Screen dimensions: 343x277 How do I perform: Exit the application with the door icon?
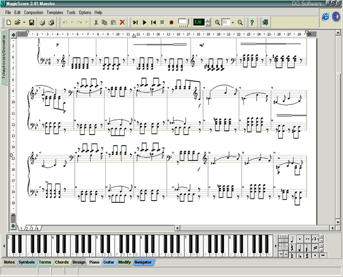[265, 23]
